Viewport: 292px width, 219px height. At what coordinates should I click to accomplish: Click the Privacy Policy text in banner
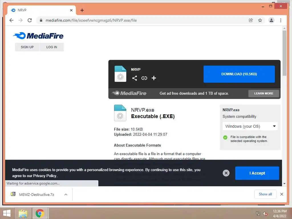[45, 176]
